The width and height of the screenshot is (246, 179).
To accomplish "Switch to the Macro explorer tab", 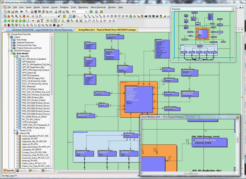I will click(46, 171).
